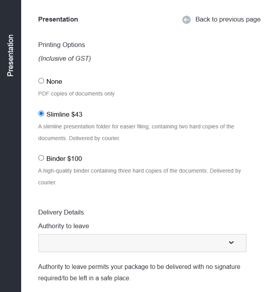Click the Binder $100 label text

(x=64, y=159)
